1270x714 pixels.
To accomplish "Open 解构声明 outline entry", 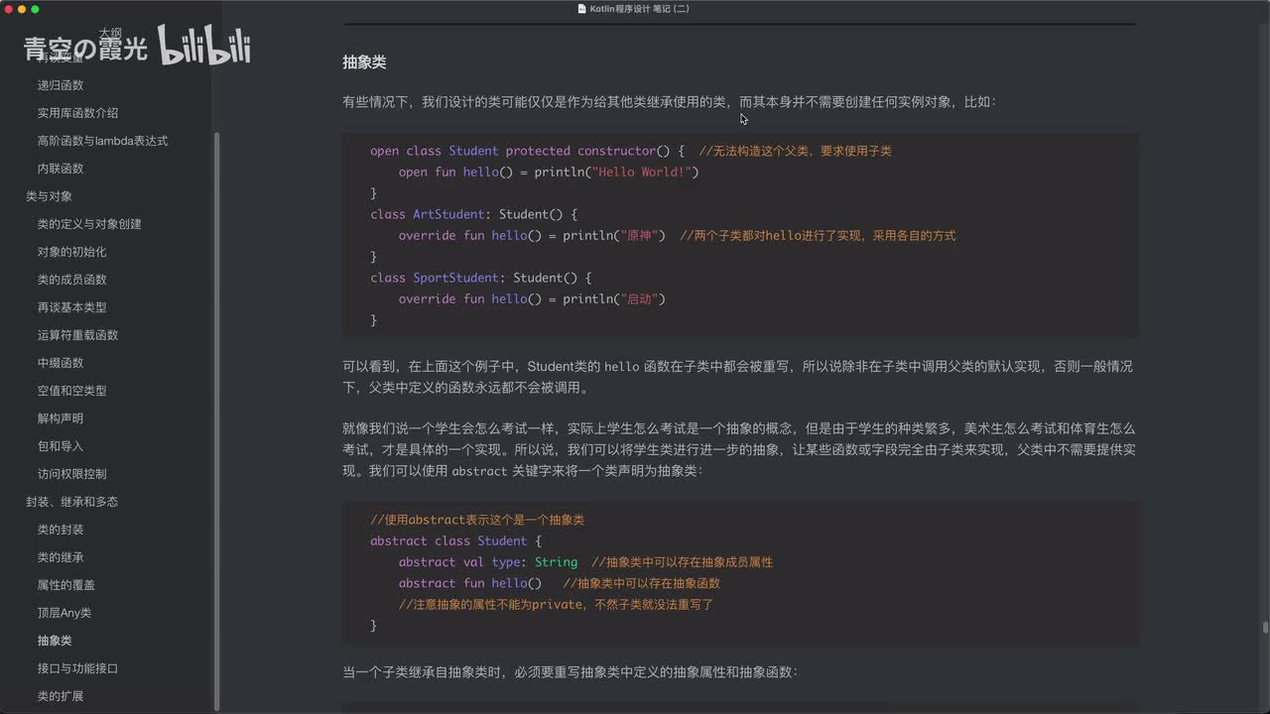I will coord(61,418).
